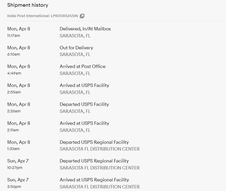
Task: Select the 6:10am timestamp
Action: coord(14,54)
